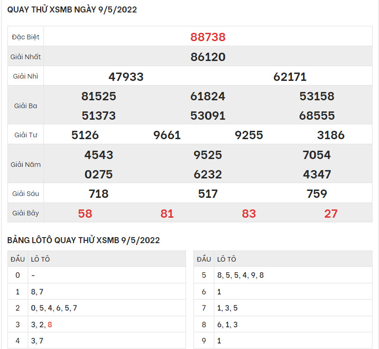Select the first prize number 86120
This screenshot has width=379, height=349.
[x=208, y=57]
